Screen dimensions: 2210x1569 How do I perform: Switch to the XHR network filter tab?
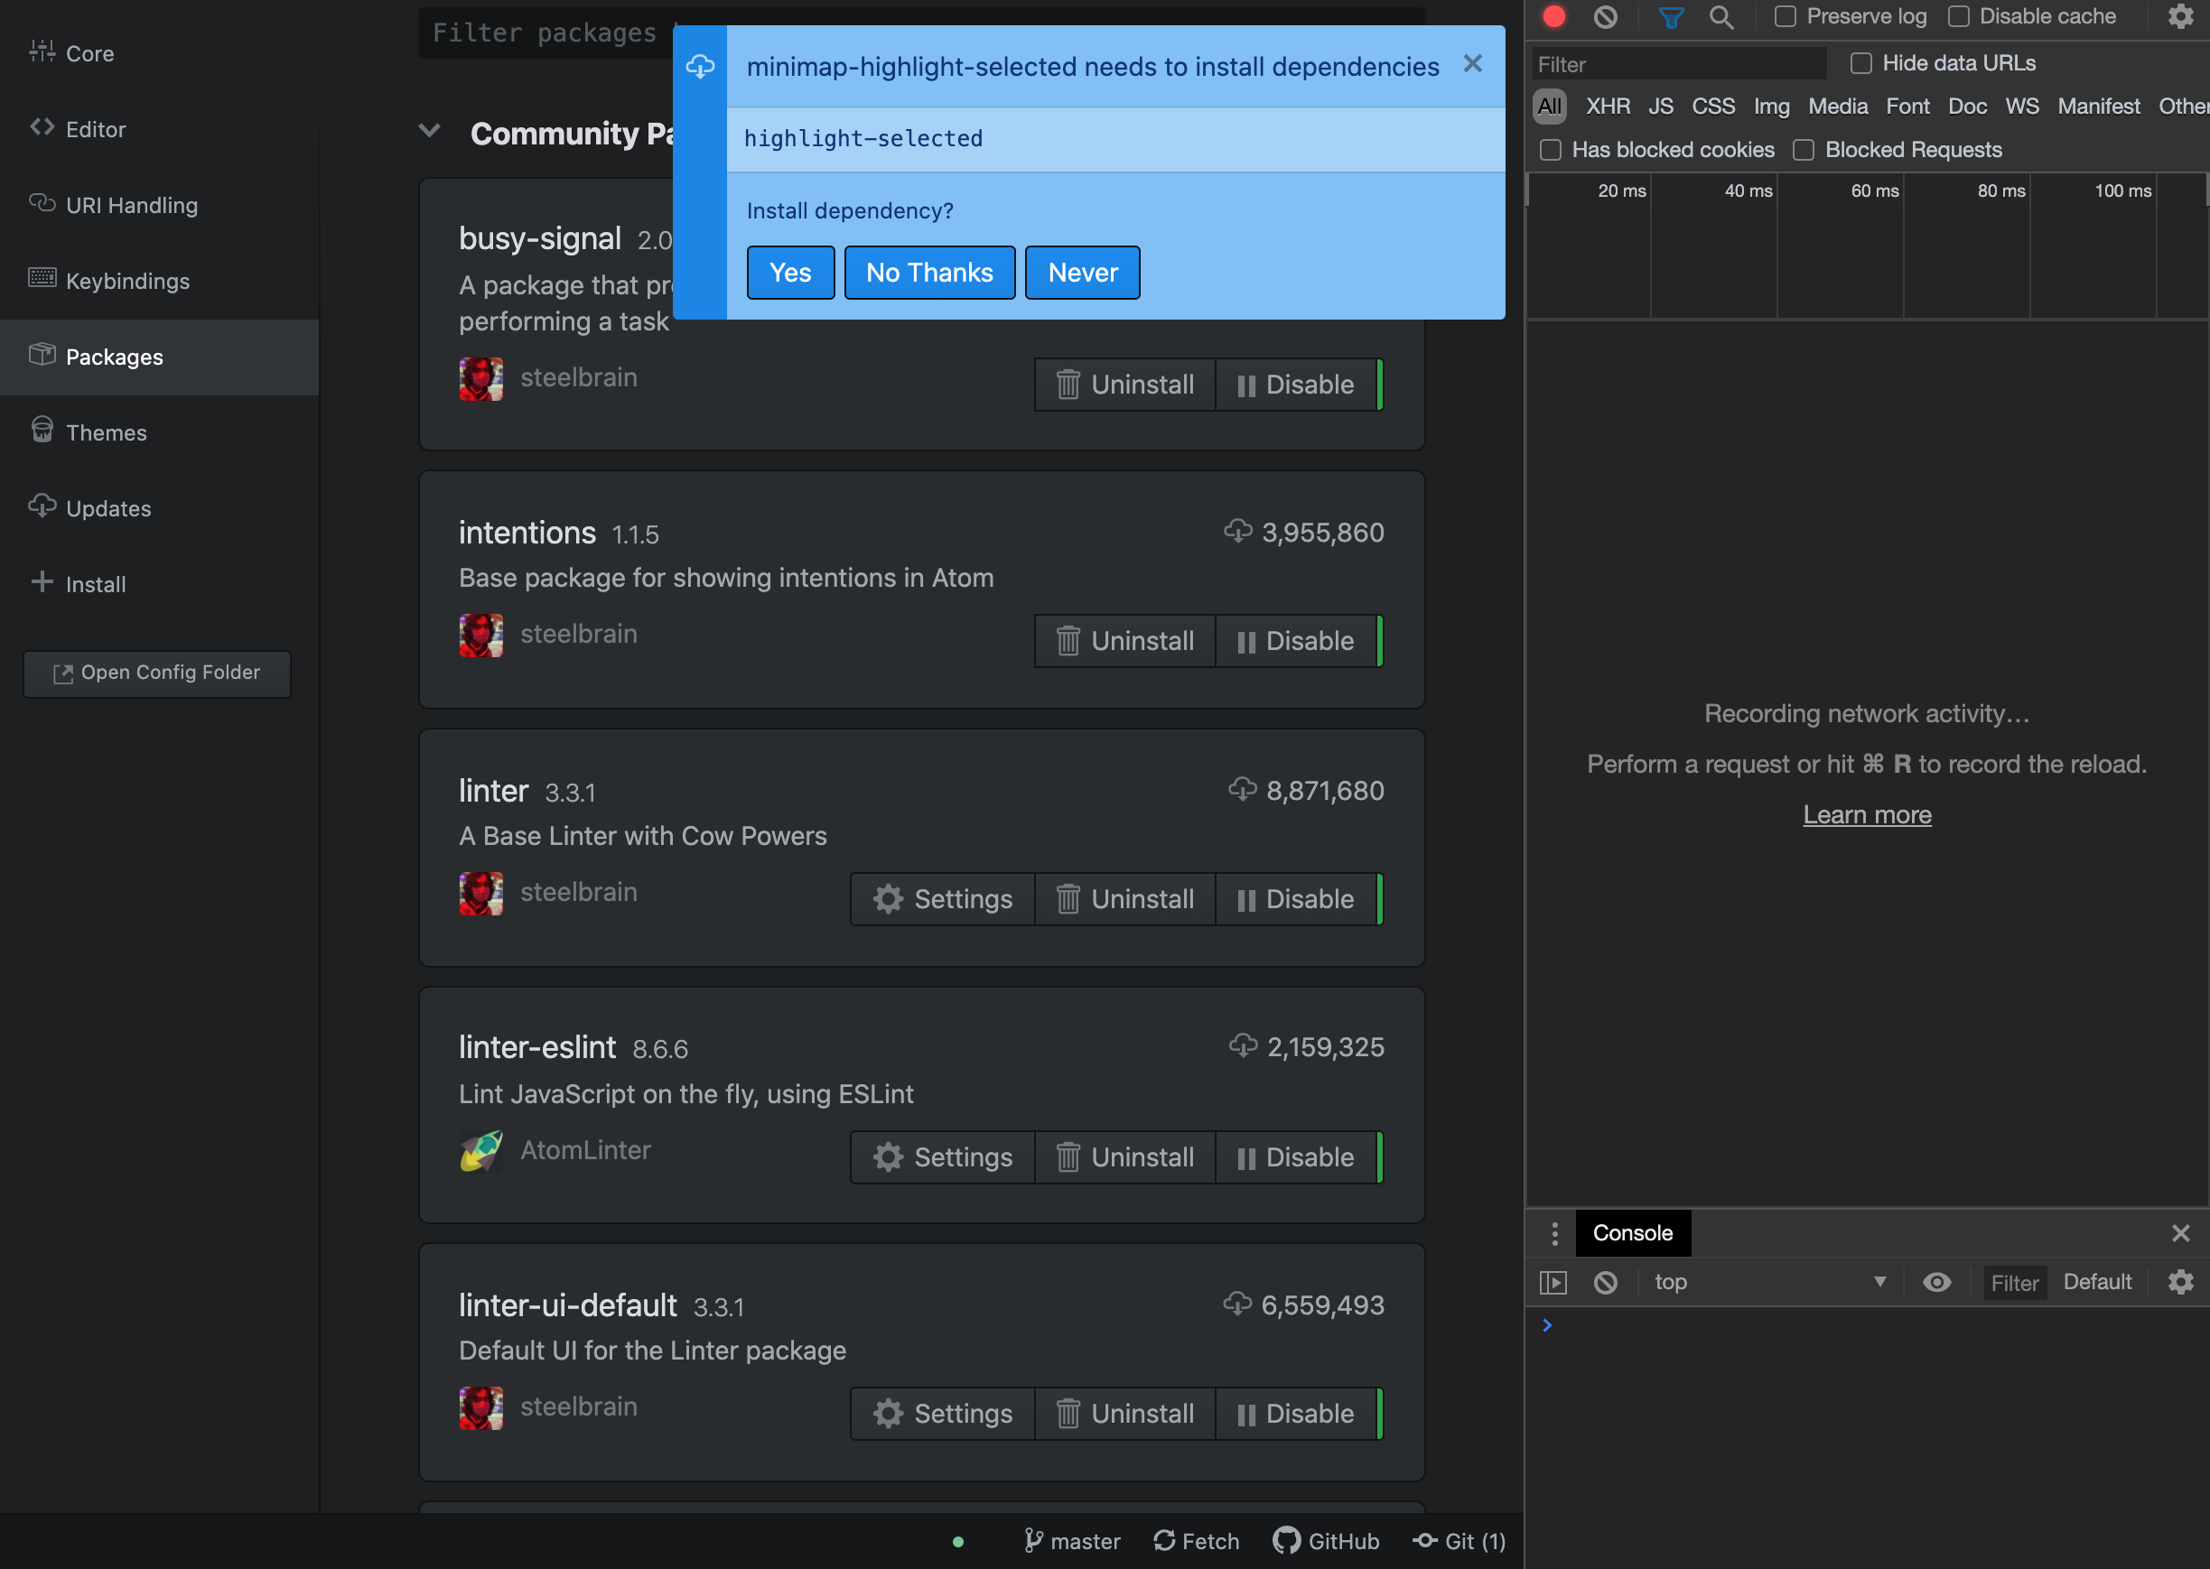point(1608,107)
